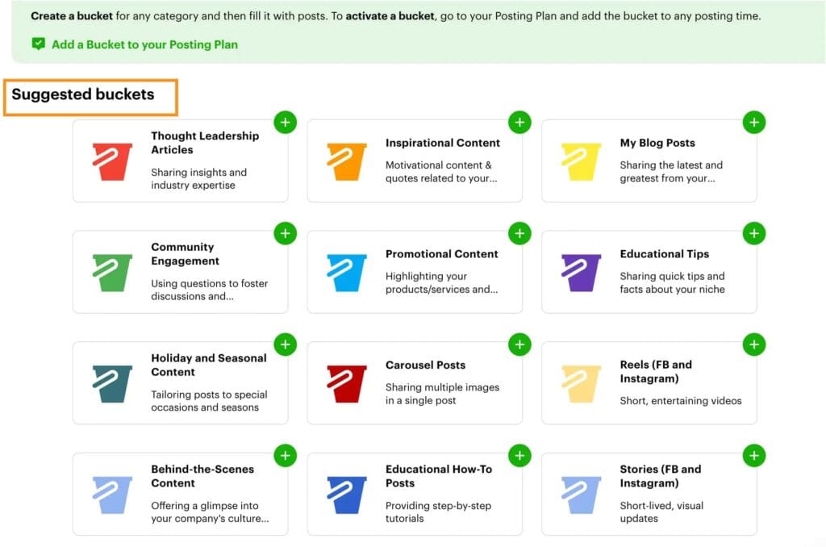
Task: Add the My Blog Posts bucket via plus button
Action: (754, 122)
